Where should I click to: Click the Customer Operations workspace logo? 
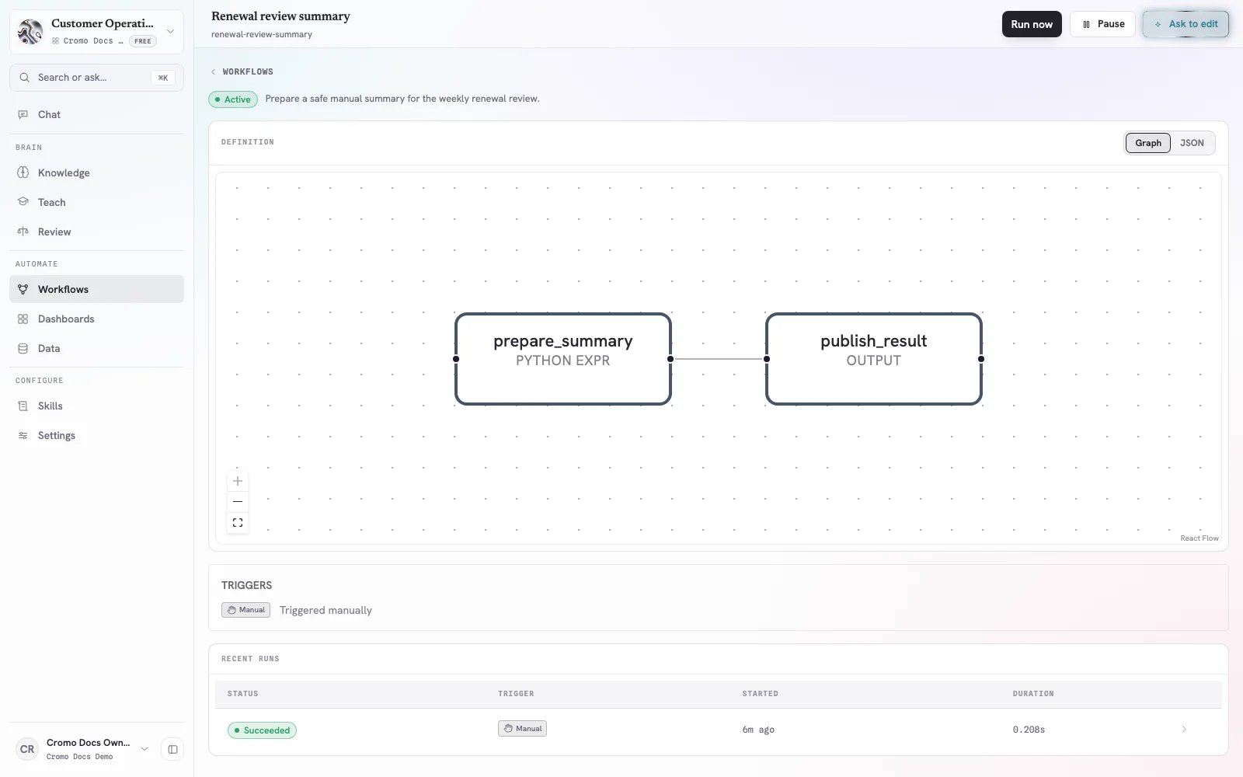pos(30,32)
